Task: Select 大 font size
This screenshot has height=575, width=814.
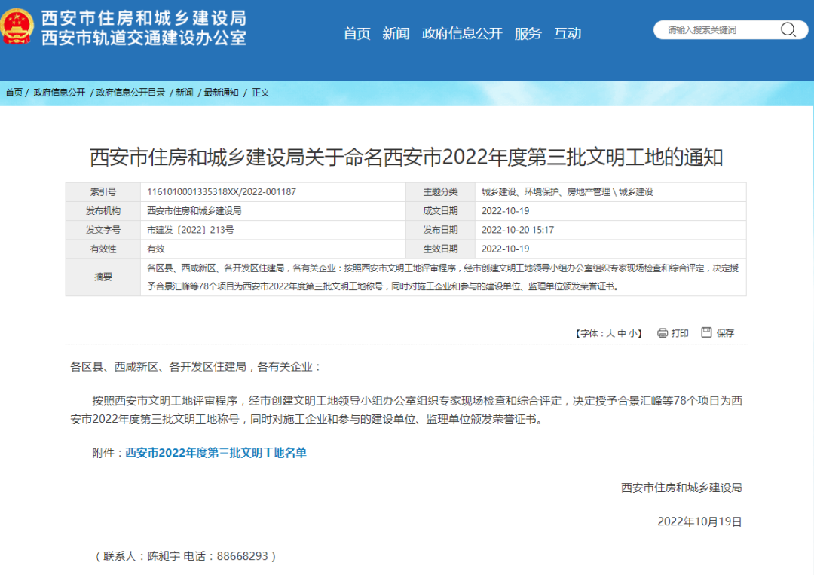Action: (610, 333)
